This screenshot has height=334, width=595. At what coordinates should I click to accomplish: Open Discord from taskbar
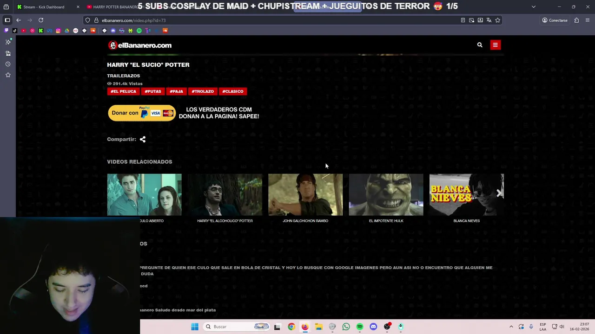coord(373,327)
